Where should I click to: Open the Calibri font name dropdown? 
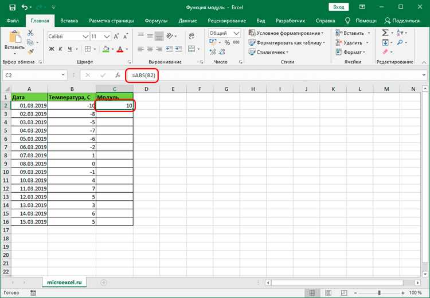point(85,37)
